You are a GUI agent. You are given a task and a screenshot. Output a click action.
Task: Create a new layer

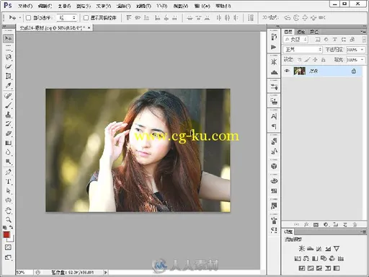[x=345, y=224]
